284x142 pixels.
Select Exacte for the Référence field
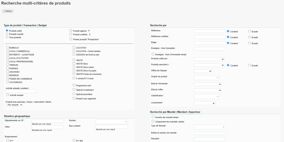249,31
